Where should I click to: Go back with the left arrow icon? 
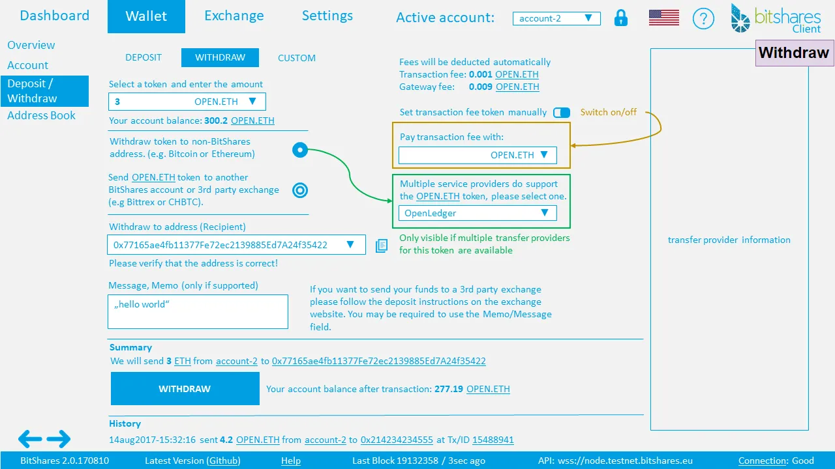tap(30, 439)
